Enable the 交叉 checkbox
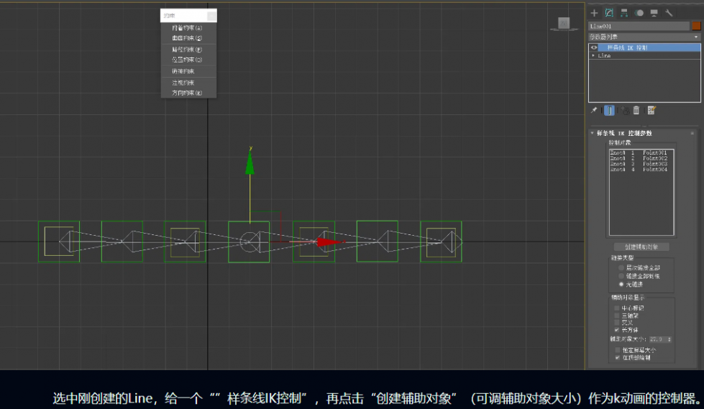 pos(617,322)
